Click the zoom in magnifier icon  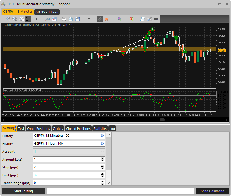8,19
